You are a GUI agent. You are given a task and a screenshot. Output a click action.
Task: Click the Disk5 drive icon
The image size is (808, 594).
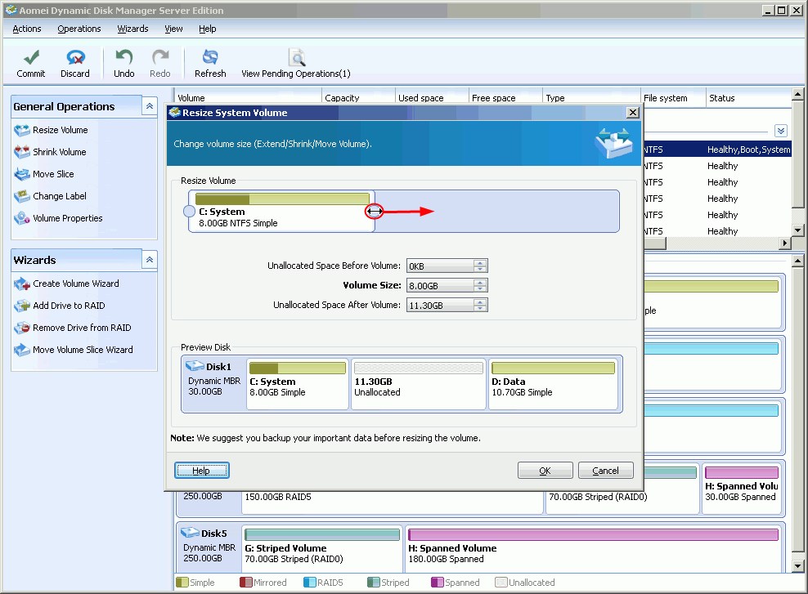pos(191,533)
